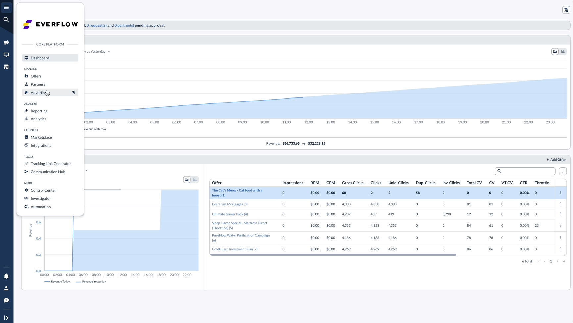Open the dropdown caret above the lower chart
573x323 pixels.
pos(87,171)
